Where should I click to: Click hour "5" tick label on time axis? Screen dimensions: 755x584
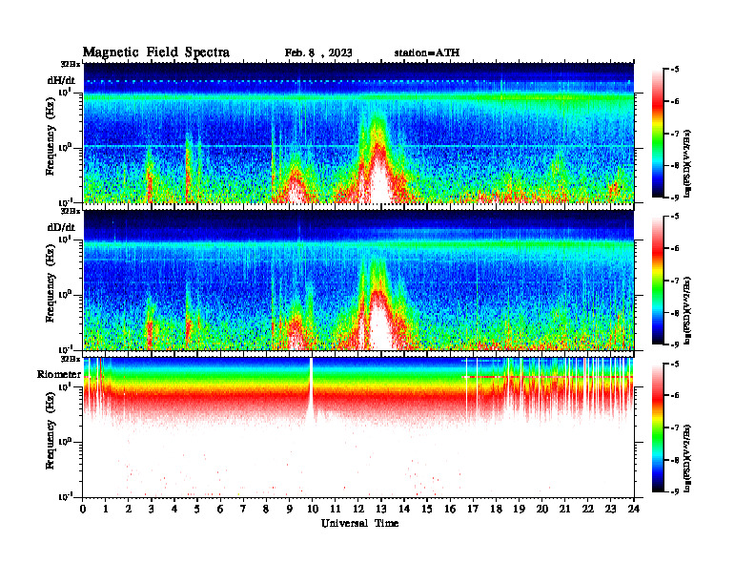tap(197, 509)
